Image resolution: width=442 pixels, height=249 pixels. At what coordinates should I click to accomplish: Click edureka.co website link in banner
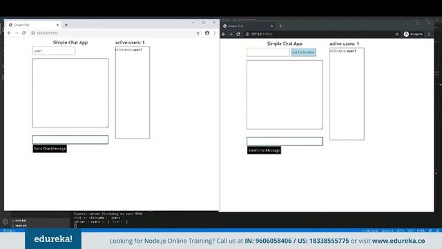pos(398,241)
